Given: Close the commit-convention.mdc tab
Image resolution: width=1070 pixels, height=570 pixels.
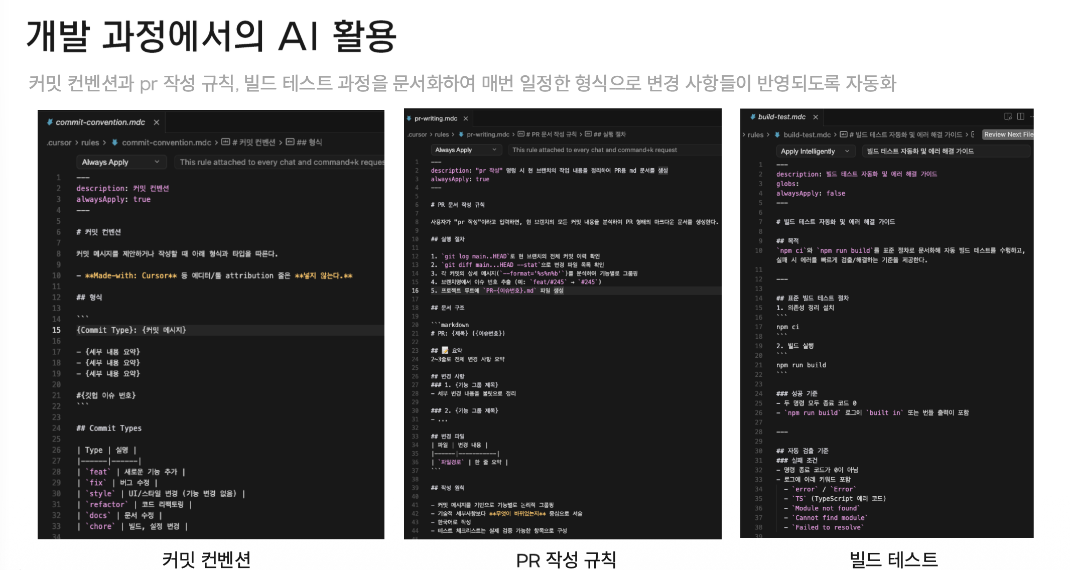Looking at the screenshot, I should click(157, 122).
